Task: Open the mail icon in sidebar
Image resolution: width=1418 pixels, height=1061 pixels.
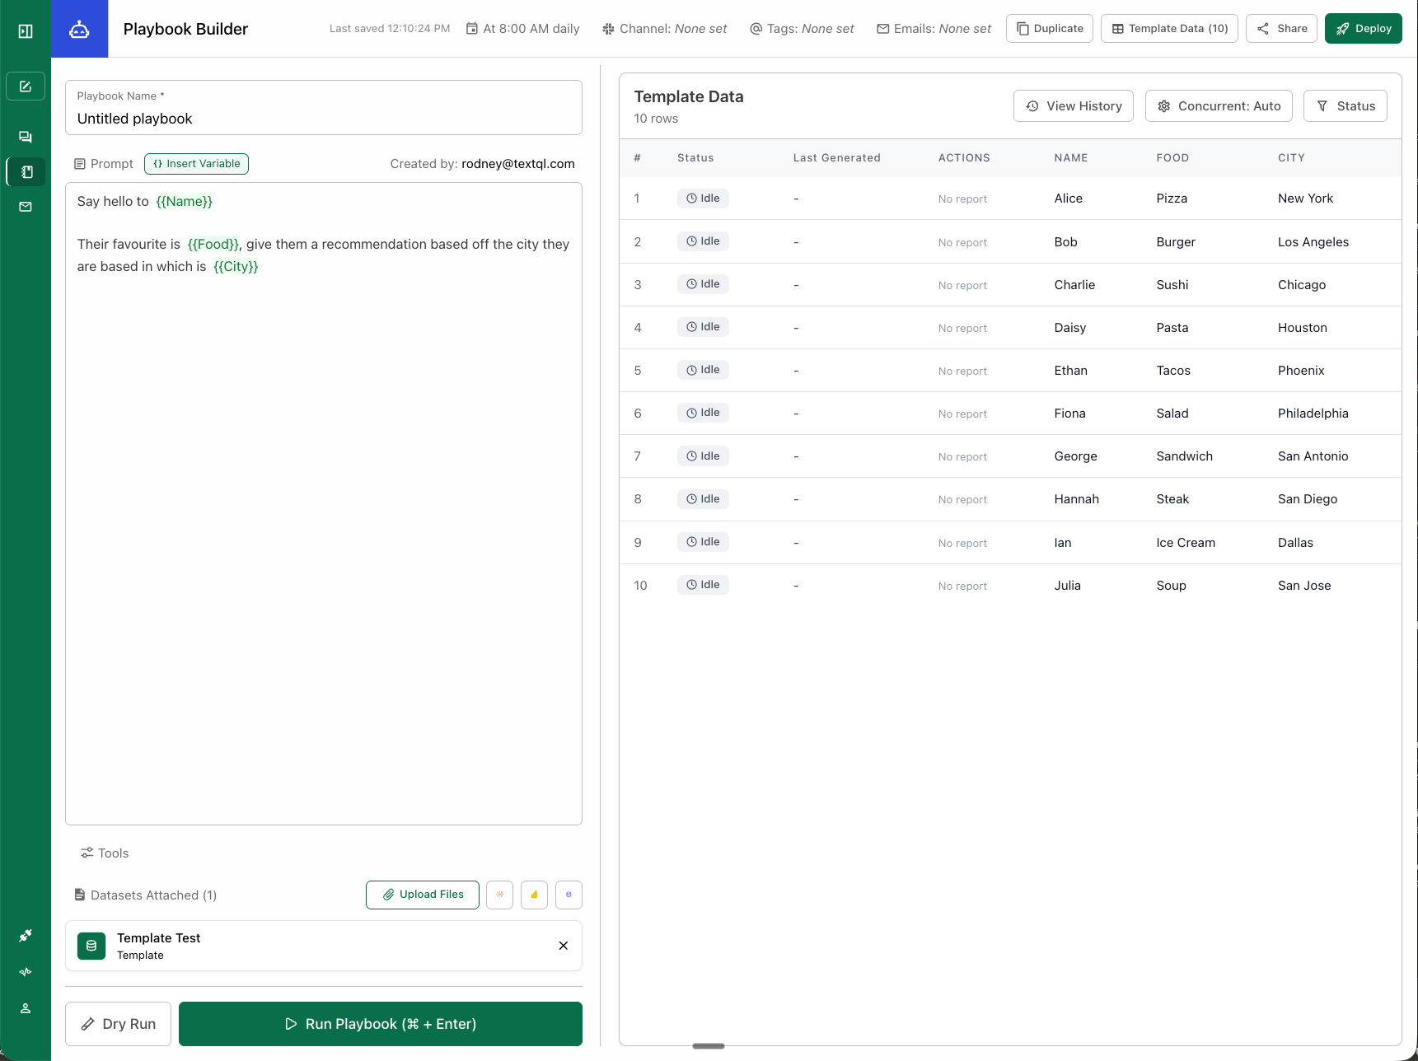Action: [x=26, y=207]
